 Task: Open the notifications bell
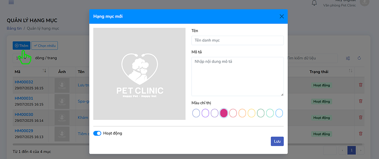[314, 3]
